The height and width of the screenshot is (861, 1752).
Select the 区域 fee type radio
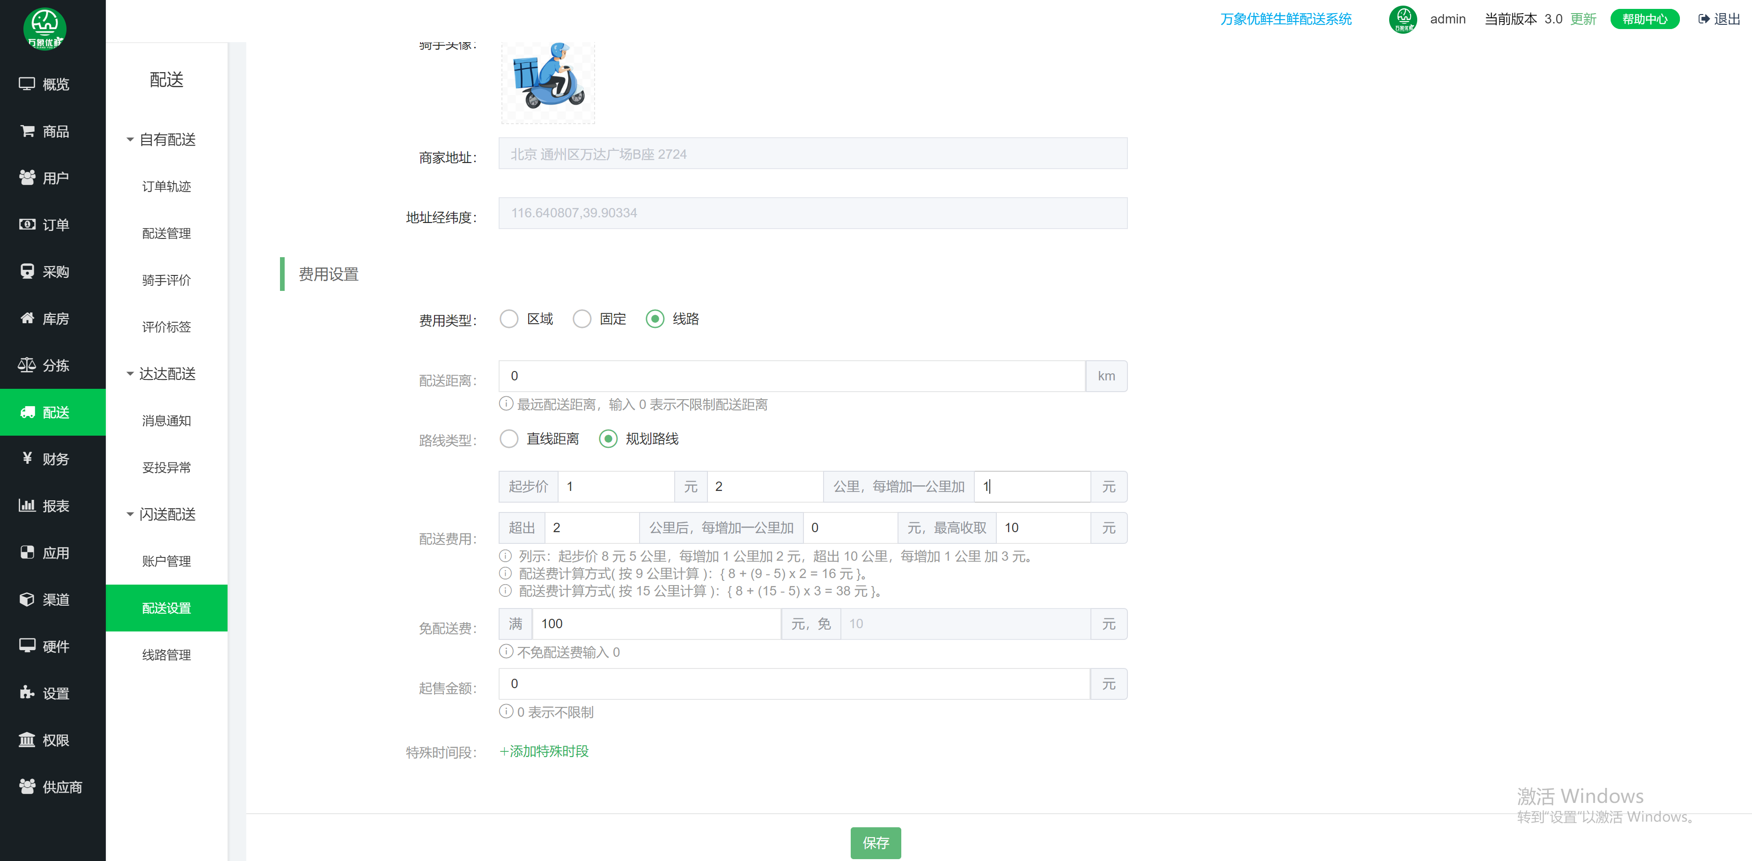coord(509,319)
